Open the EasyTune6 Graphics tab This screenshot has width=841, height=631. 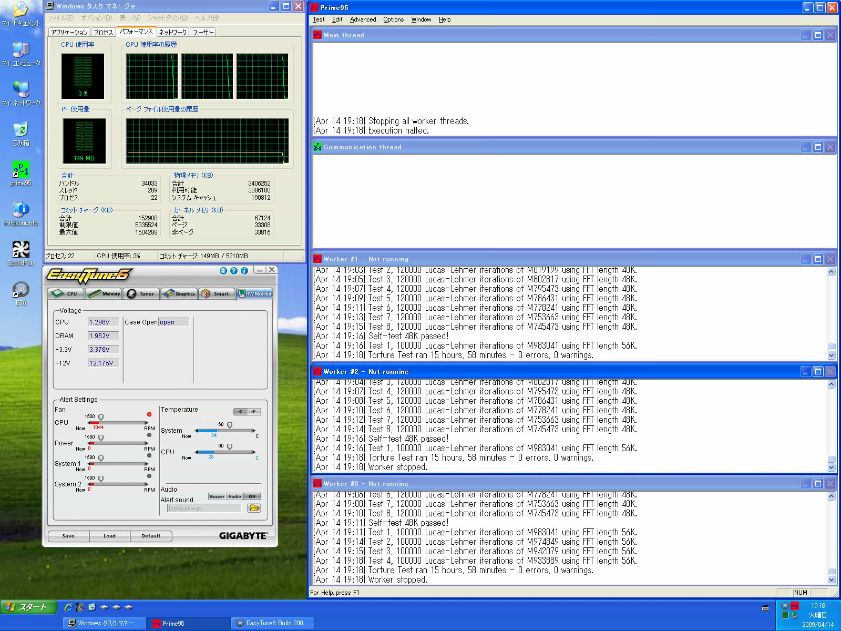[x=179, y=293]
